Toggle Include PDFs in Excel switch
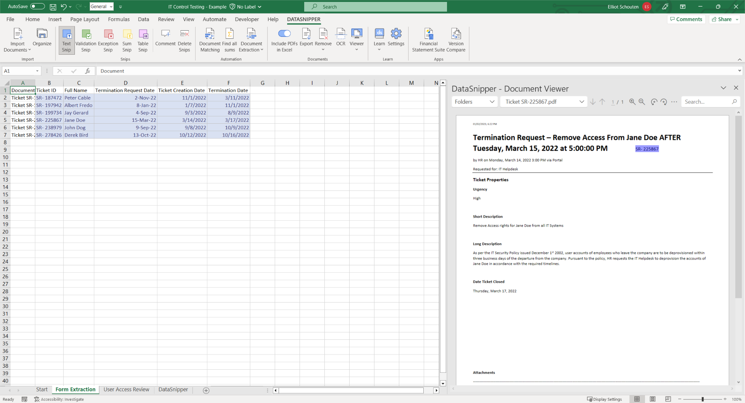The width and height of the screenshot is (745, 403). pos(284,33)
